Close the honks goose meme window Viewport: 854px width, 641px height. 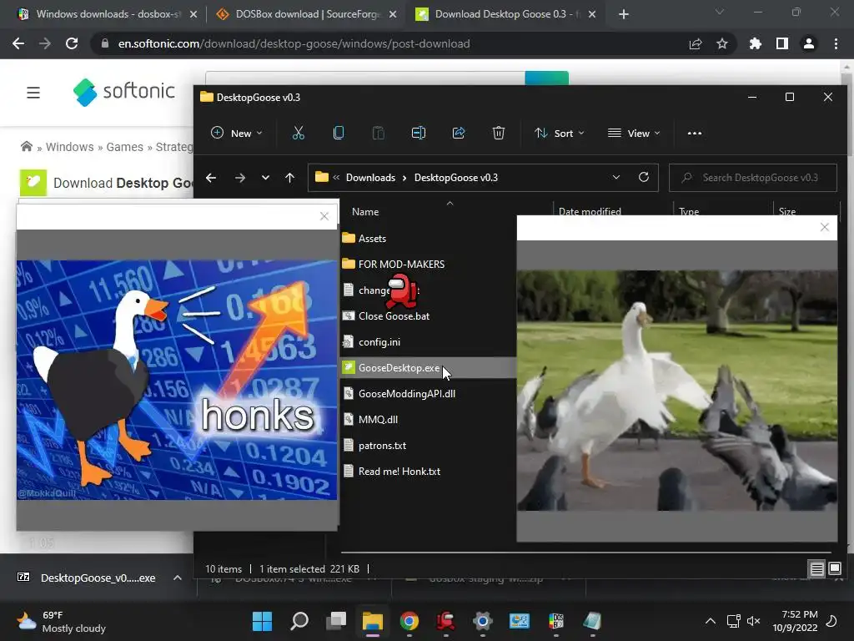(x=324, y=216)
